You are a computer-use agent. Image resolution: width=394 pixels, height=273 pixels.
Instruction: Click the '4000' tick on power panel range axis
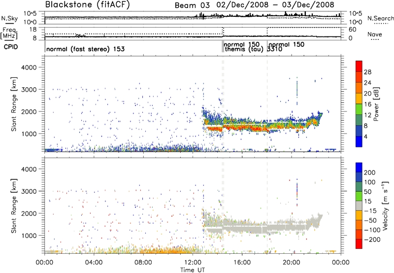pyautogui.click(x=29, y=68)
